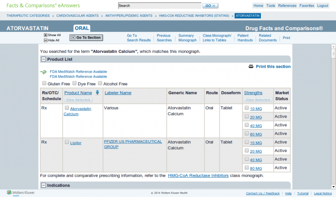
Task: Open the Cardiovascular Agents breadcrumb
Action: click(x=77, y=16)
